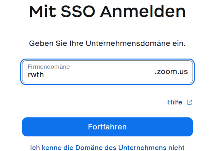Click 'Ich kenne die Domäne des Unternehmens nicht'

(107, 148)
